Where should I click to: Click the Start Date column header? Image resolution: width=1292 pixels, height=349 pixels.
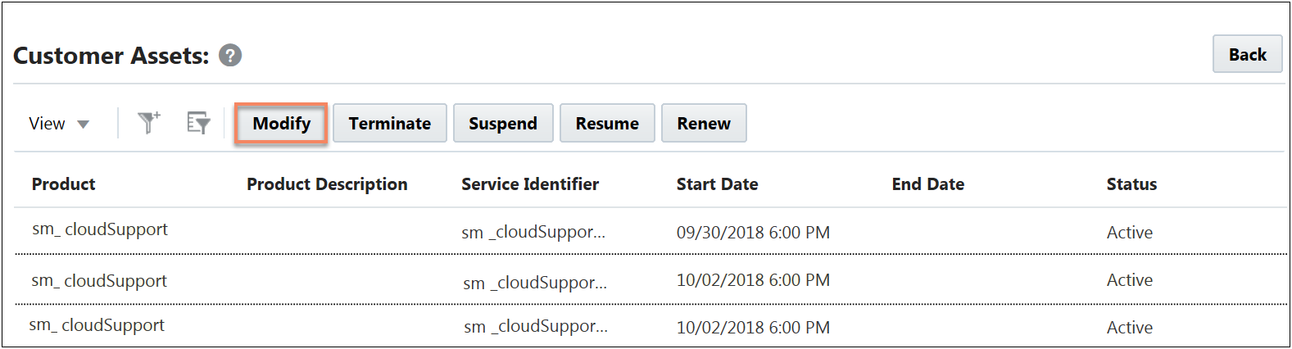tap(717, 184)
